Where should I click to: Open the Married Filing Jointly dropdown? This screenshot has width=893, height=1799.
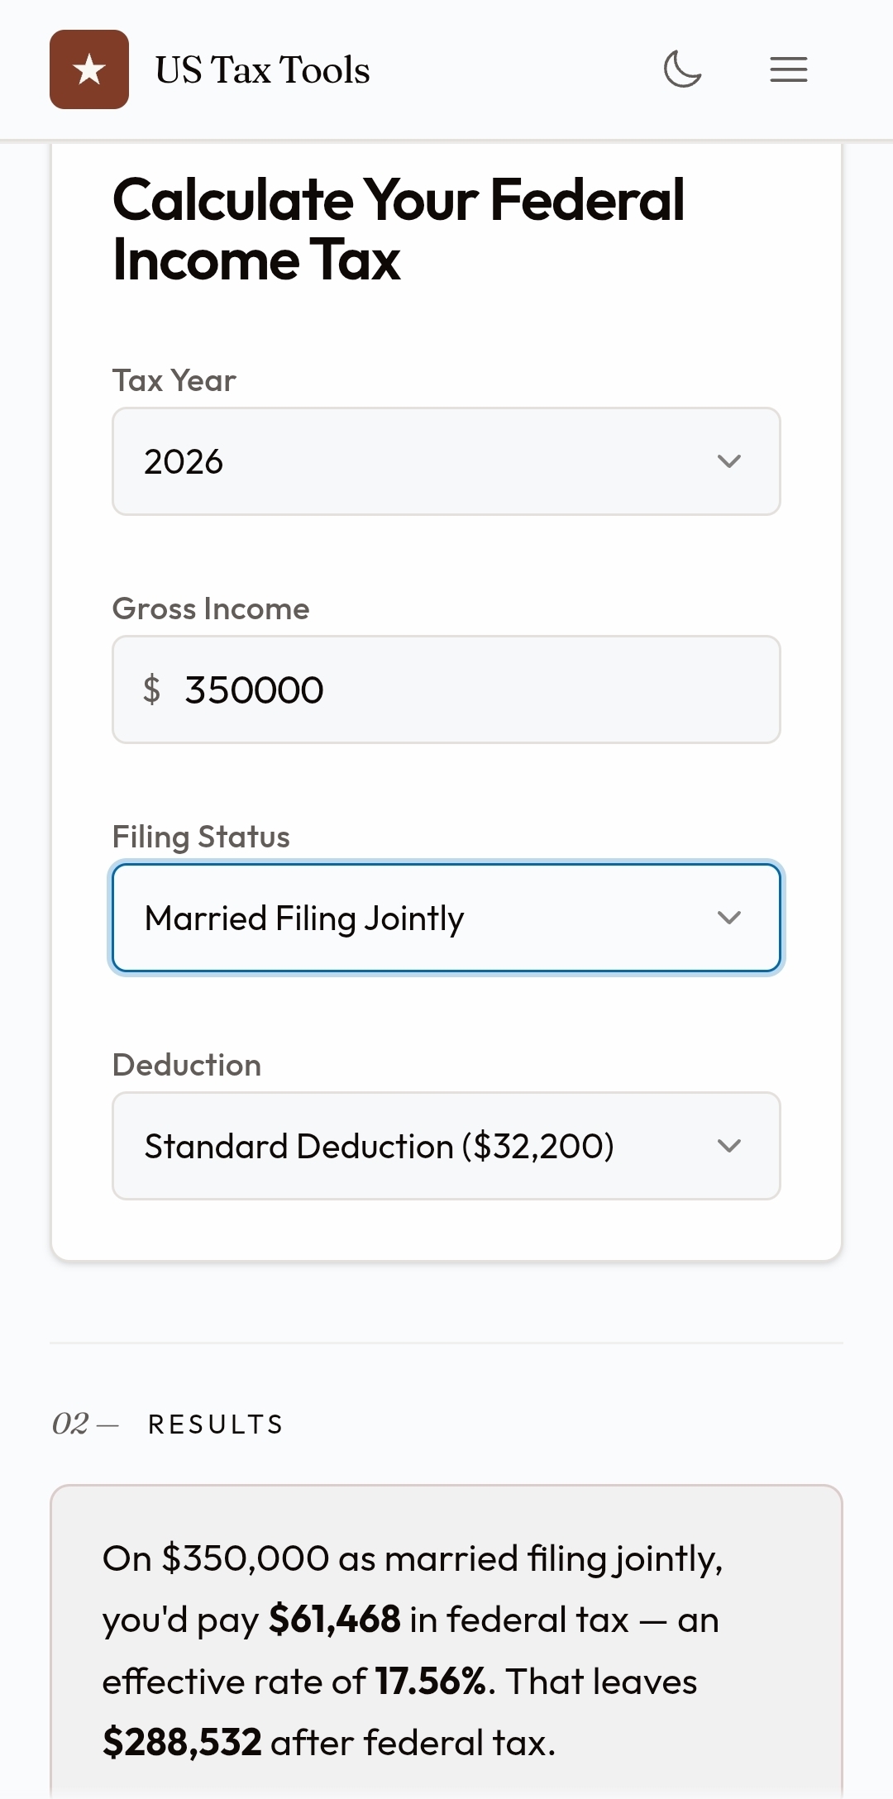point(446,918)
